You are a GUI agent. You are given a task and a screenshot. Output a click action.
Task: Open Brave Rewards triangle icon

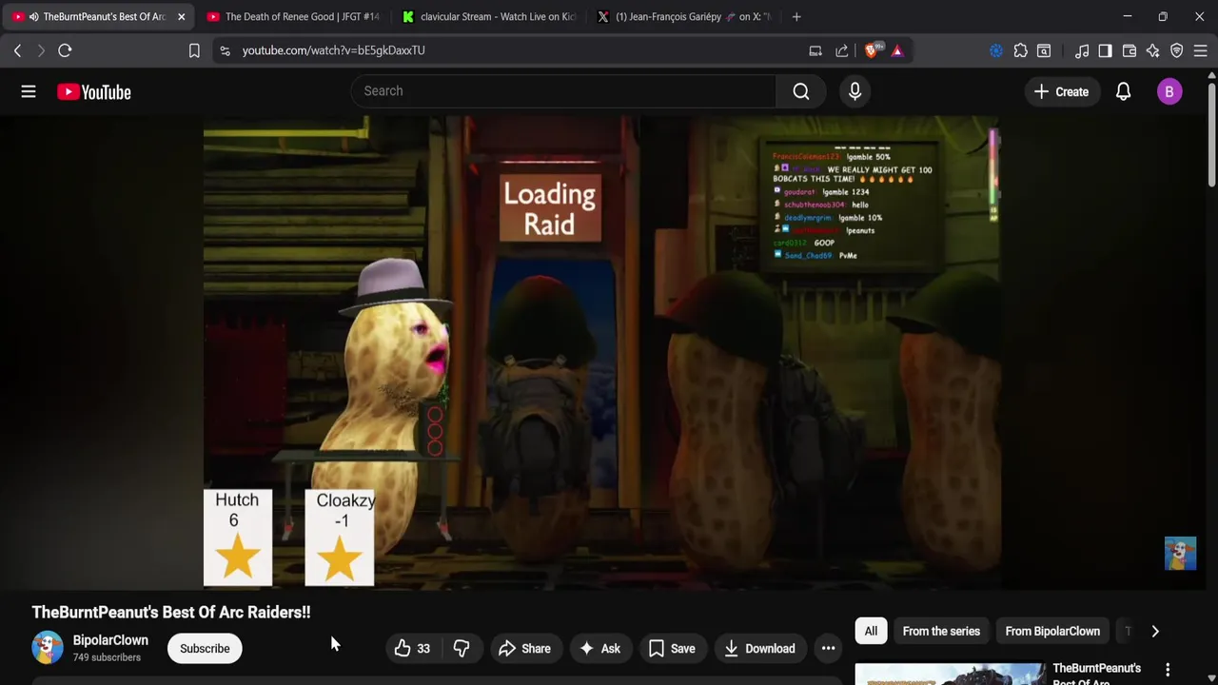(x=897, y=50)
